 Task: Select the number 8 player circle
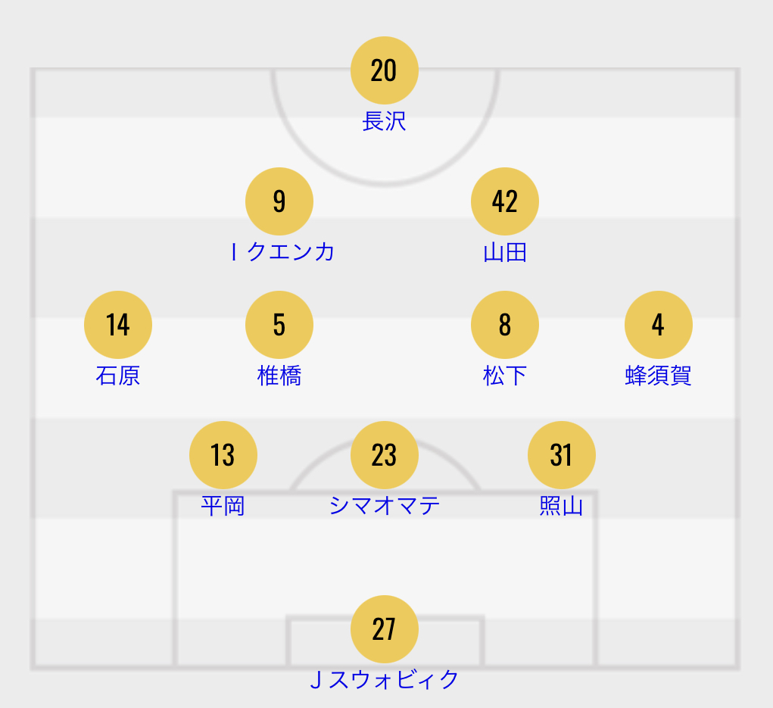pyautogui.click(x=504, y=325)
